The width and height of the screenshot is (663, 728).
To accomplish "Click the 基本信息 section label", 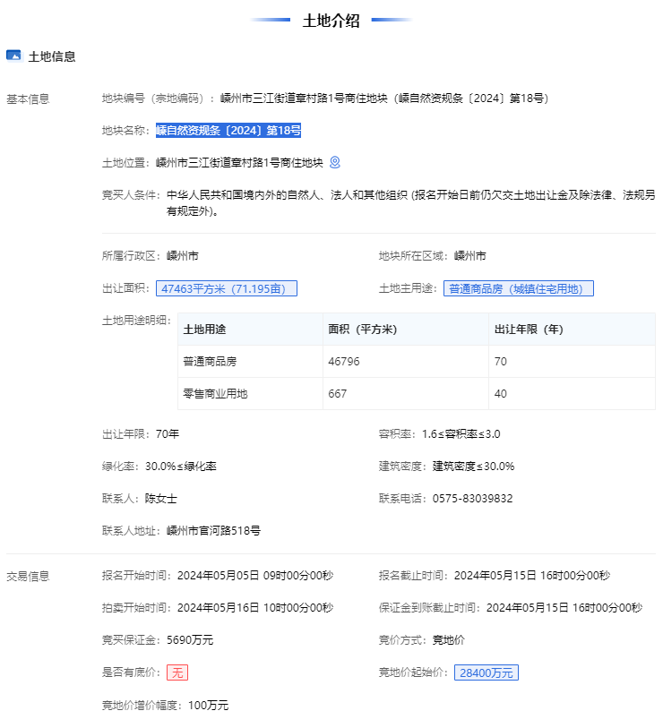I will tap(28, 98).
